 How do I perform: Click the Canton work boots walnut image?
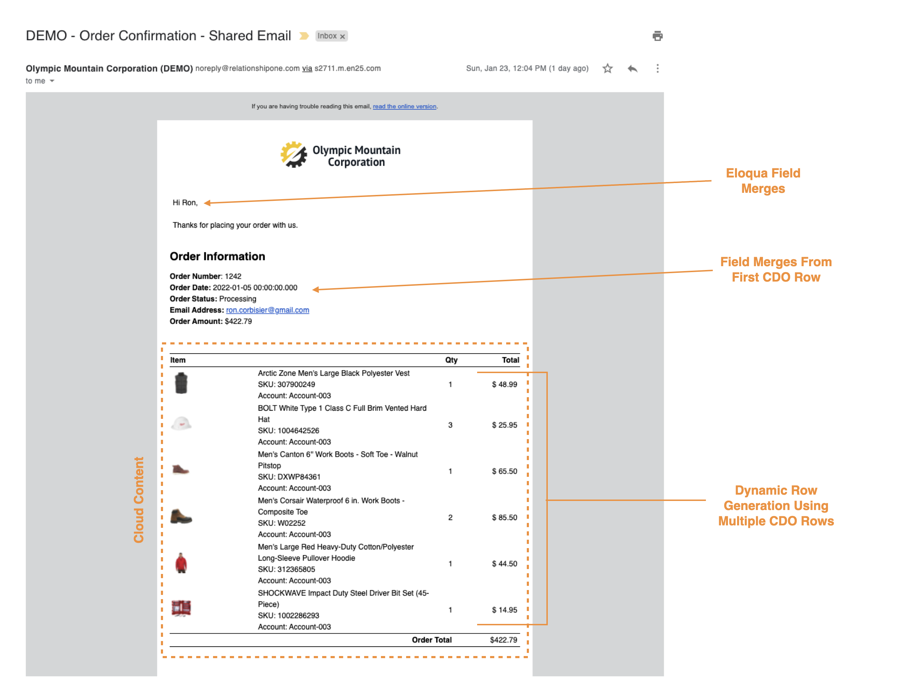click(x=180, y=470)
